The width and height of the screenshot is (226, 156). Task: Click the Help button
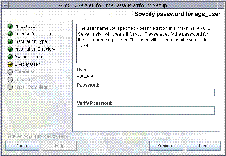coord(60,146)
